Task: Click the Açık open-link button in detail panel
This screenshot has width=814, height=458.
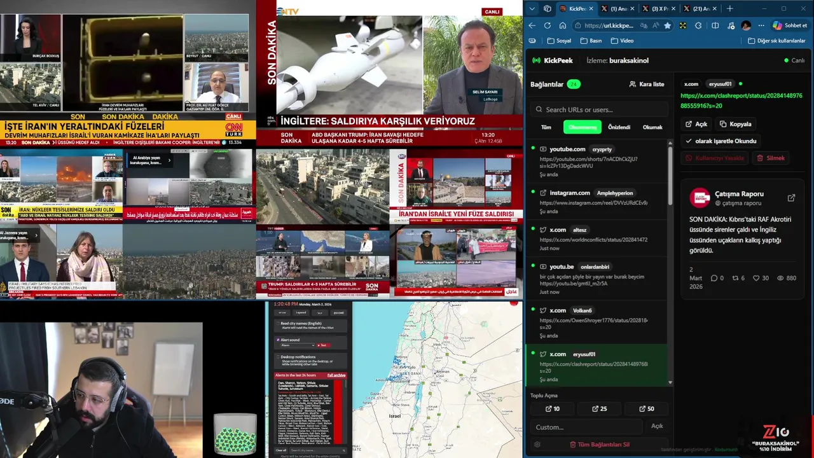Action: pos(696,124)
